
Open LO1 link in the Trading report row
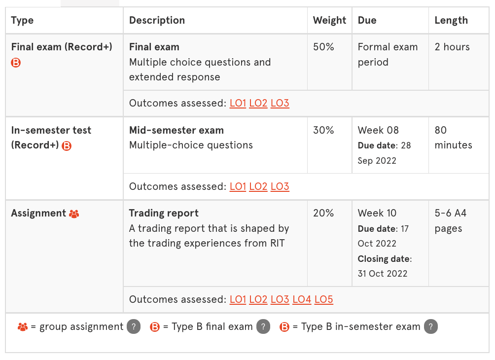[x=238, y=299]
